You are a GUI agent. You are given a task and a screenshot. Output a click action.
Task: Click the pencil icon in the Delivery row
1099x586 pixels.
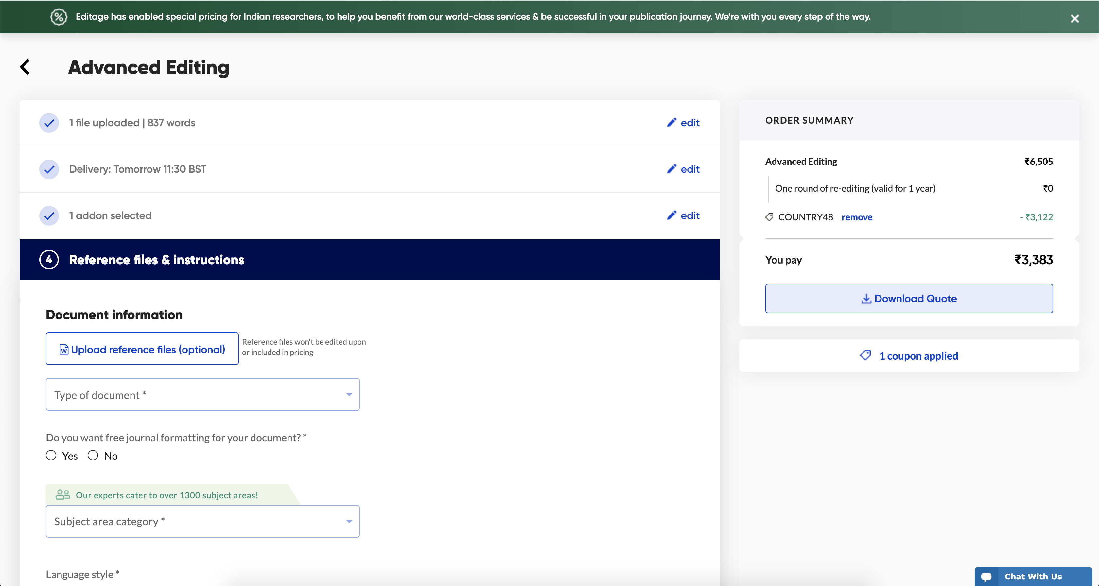(672, 169)
